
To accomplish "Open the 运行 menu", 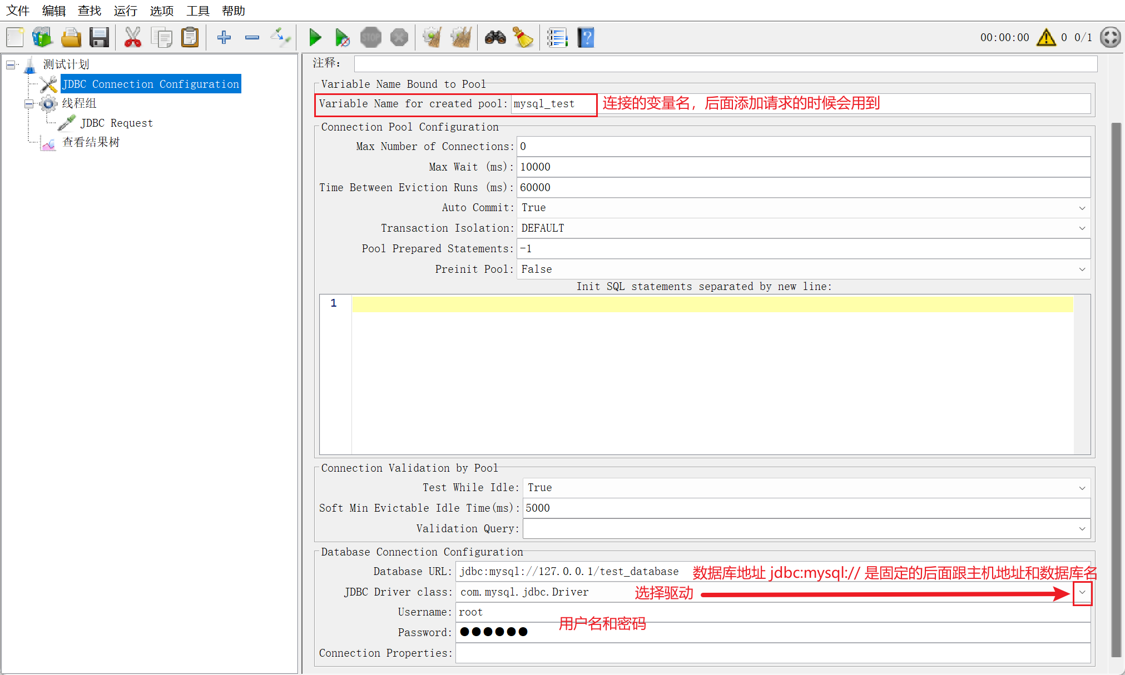I will [125, 11].
